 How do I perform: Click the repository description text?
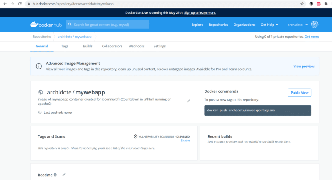tap(105, 101)
